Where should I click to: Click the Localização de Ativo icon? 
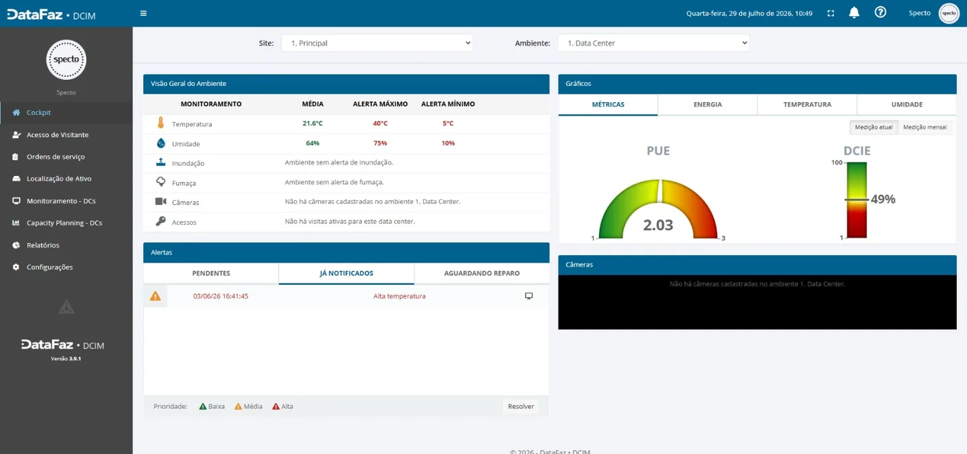coord(16,179)
